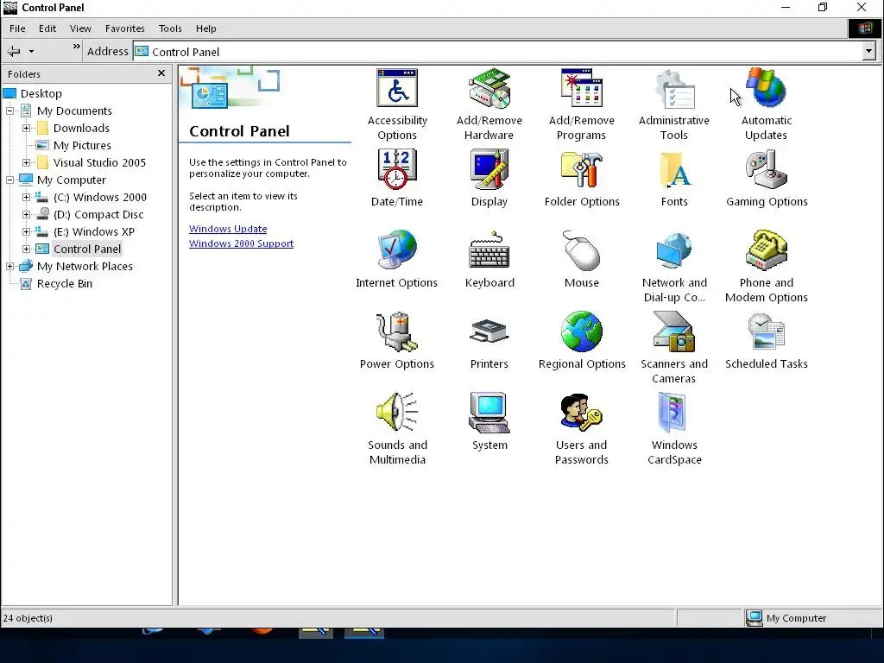Screen dimensions: 884x663
Task: Open Users and Passwords
Action: tap(582, 413)
